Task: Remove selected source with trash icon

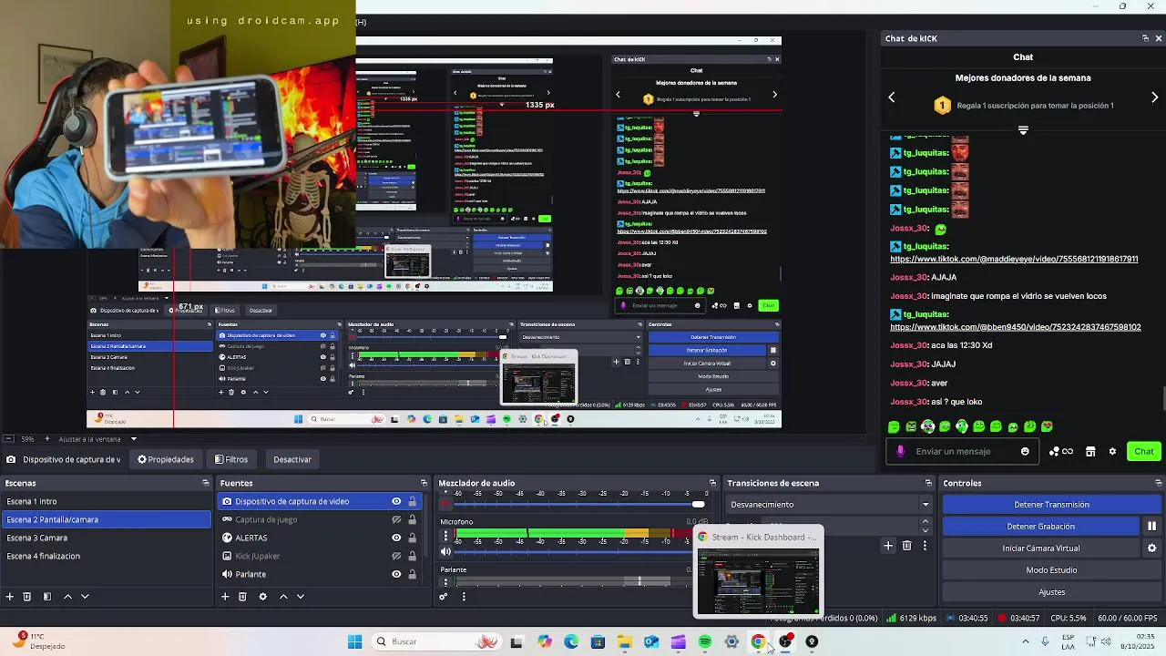Action: click(x=242, y=597)
